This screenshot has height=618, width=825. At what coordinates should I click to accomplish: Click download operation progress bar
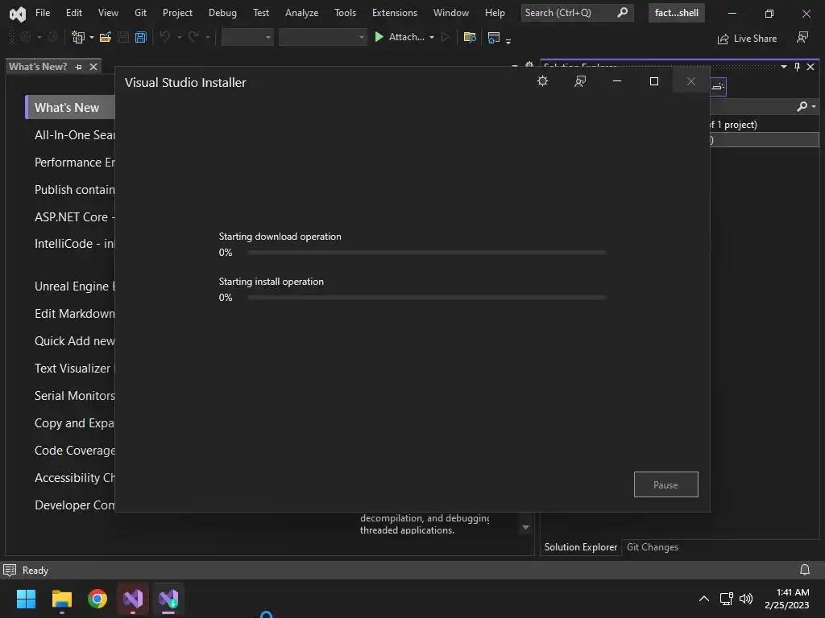click(427, 252)
